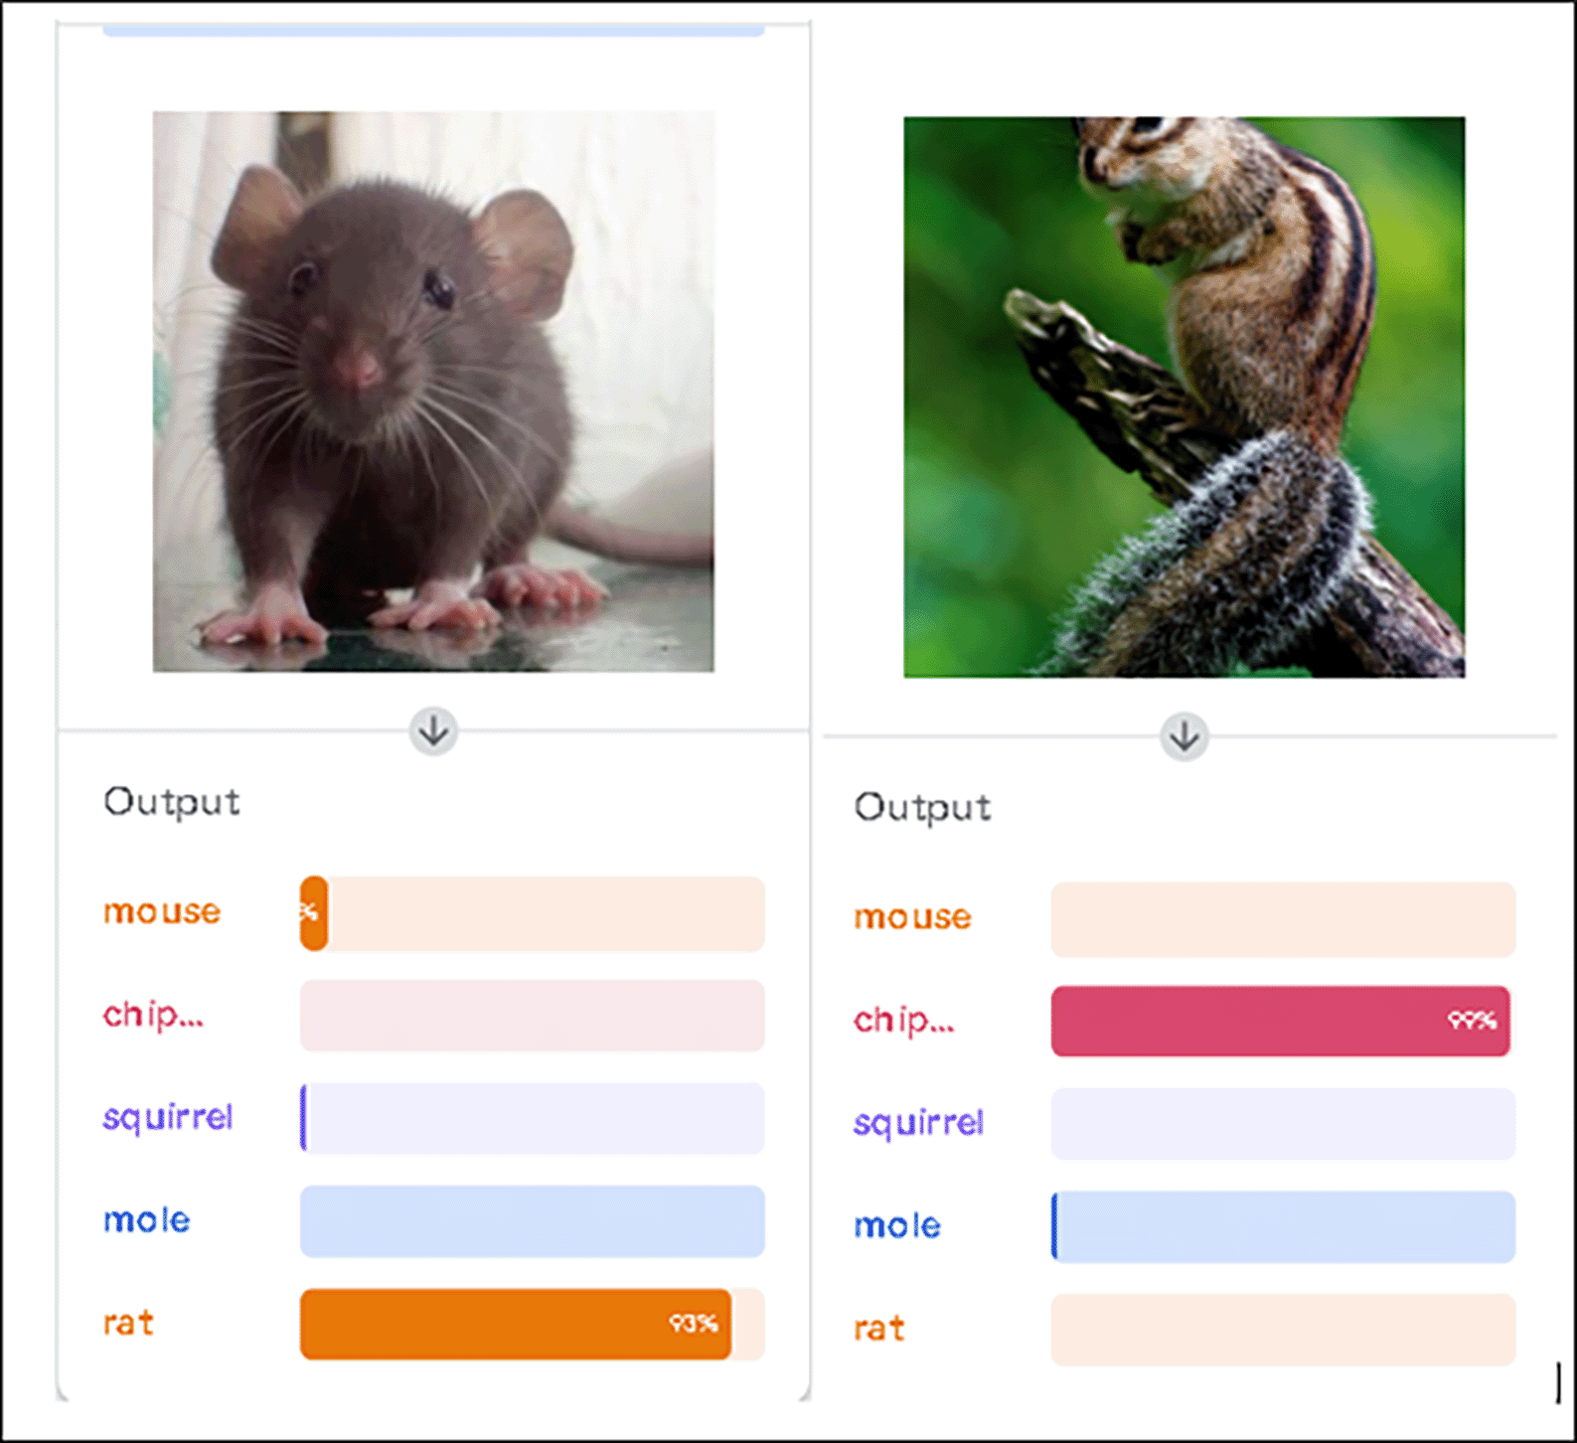This screenshot has width=1577, height=1443.
Task: Click the small orange mouse bar under rat photo
Action: [x=314, y=913]
